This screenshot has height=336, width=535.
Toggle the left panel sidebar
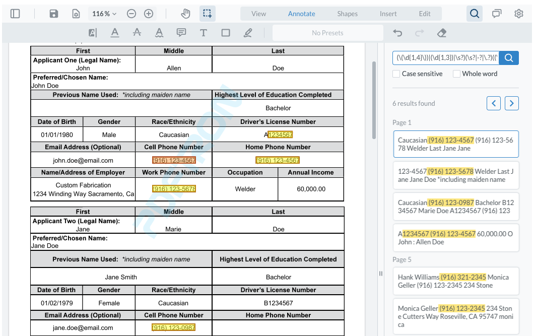[15, 14]
